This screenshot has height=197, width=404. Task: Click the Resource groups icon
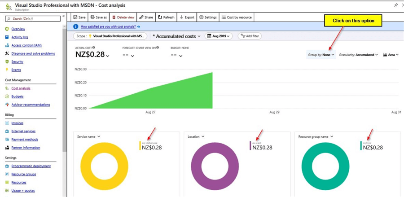click(7, 175)
